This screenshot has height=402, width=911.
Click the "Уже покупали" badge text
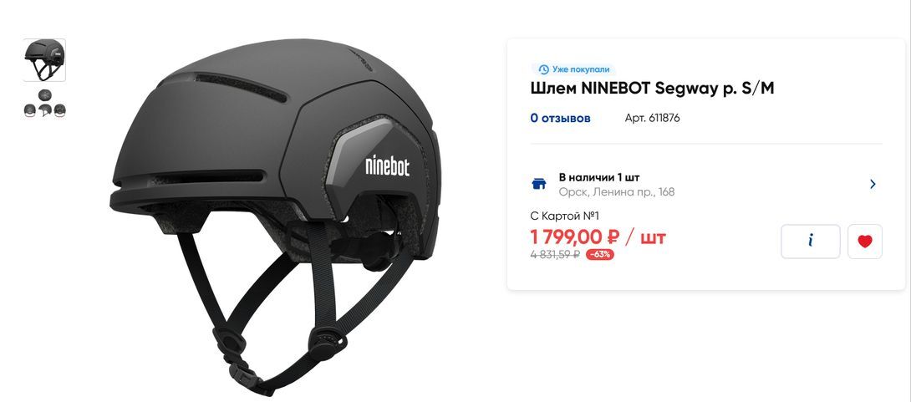coord(581,69)
